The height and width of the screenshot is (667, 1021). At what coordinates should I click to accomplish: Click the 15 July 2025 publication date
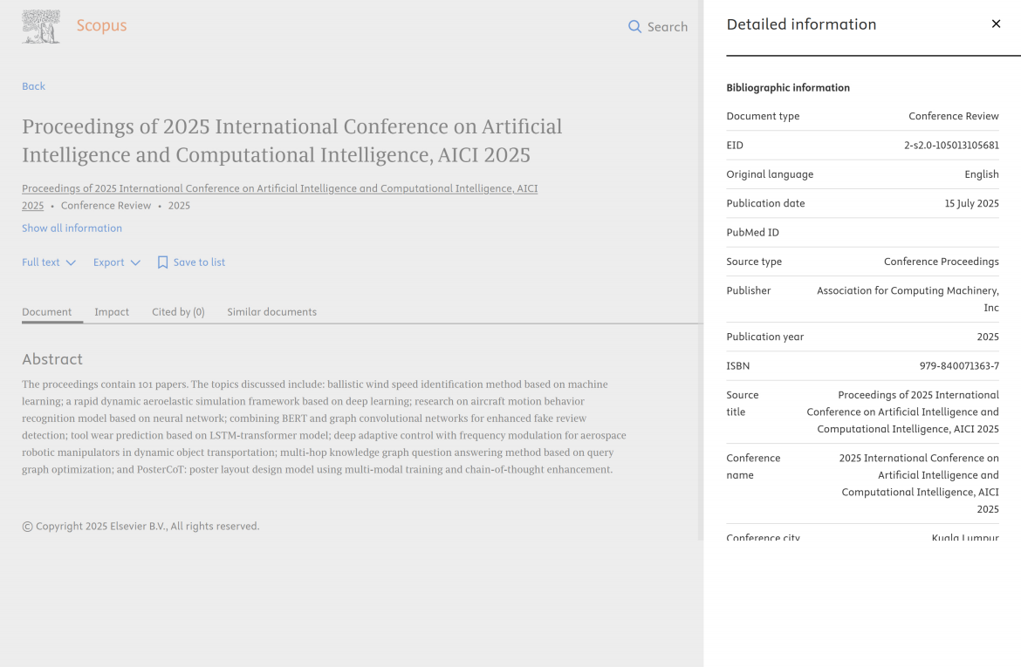point(971,204)
